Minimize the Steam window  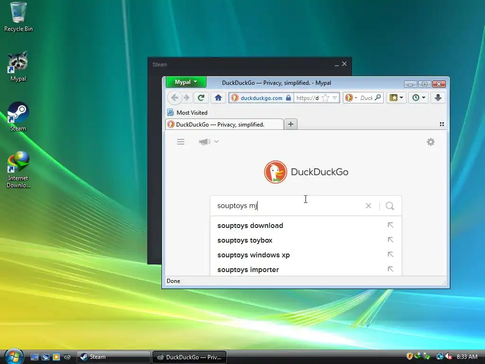[x=337, y=64]
